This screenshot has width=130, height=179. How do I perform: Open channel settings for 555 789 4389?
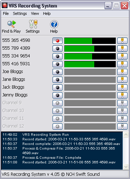click(x=122, y=49)
